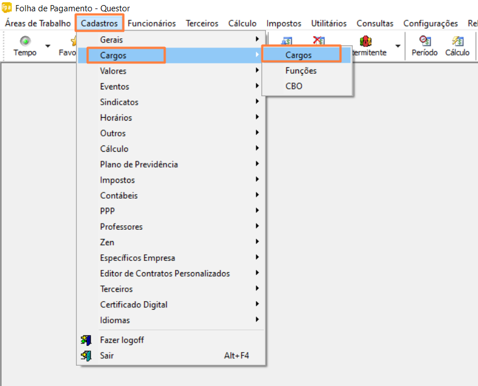Open the dropdown arrow next to Tempo
The height and width of the screenshot is (386, 478).
(48, 46)
